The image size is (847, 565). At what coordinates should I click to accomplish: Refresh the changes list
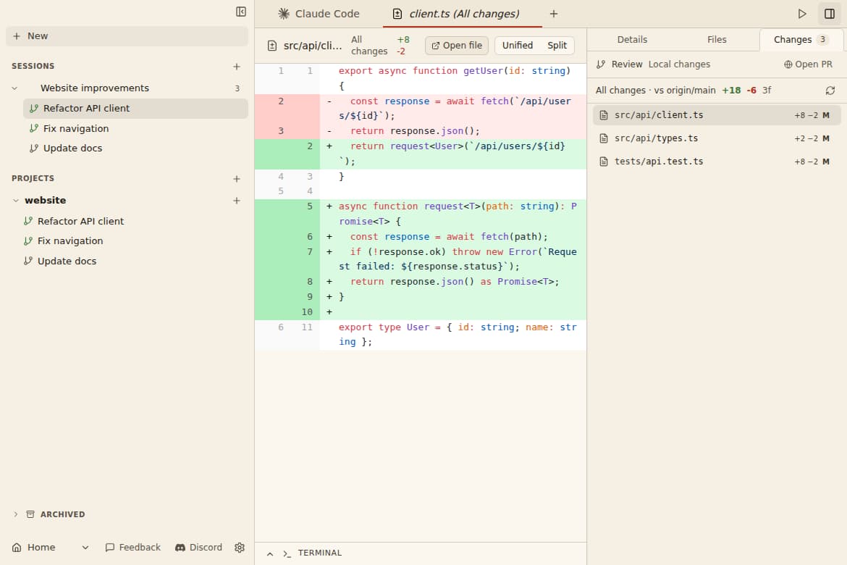coord(830,91)
